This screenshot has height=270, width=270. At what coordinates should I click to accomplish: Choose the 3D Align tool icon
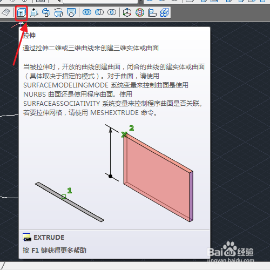(152, 12)
